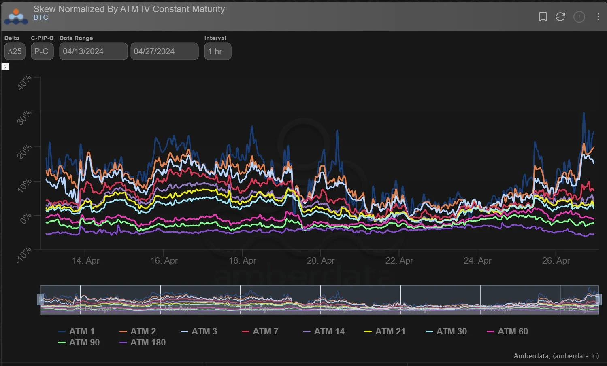Grab the right navigator range handle
The image size is (607, 366).
598,299
